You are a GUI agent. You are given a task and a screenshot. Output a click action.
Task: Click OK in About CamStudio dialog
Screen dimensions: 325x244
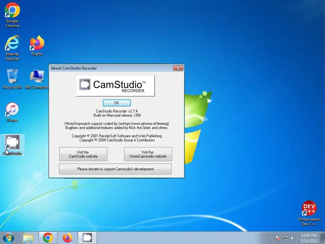click(117, 103)
